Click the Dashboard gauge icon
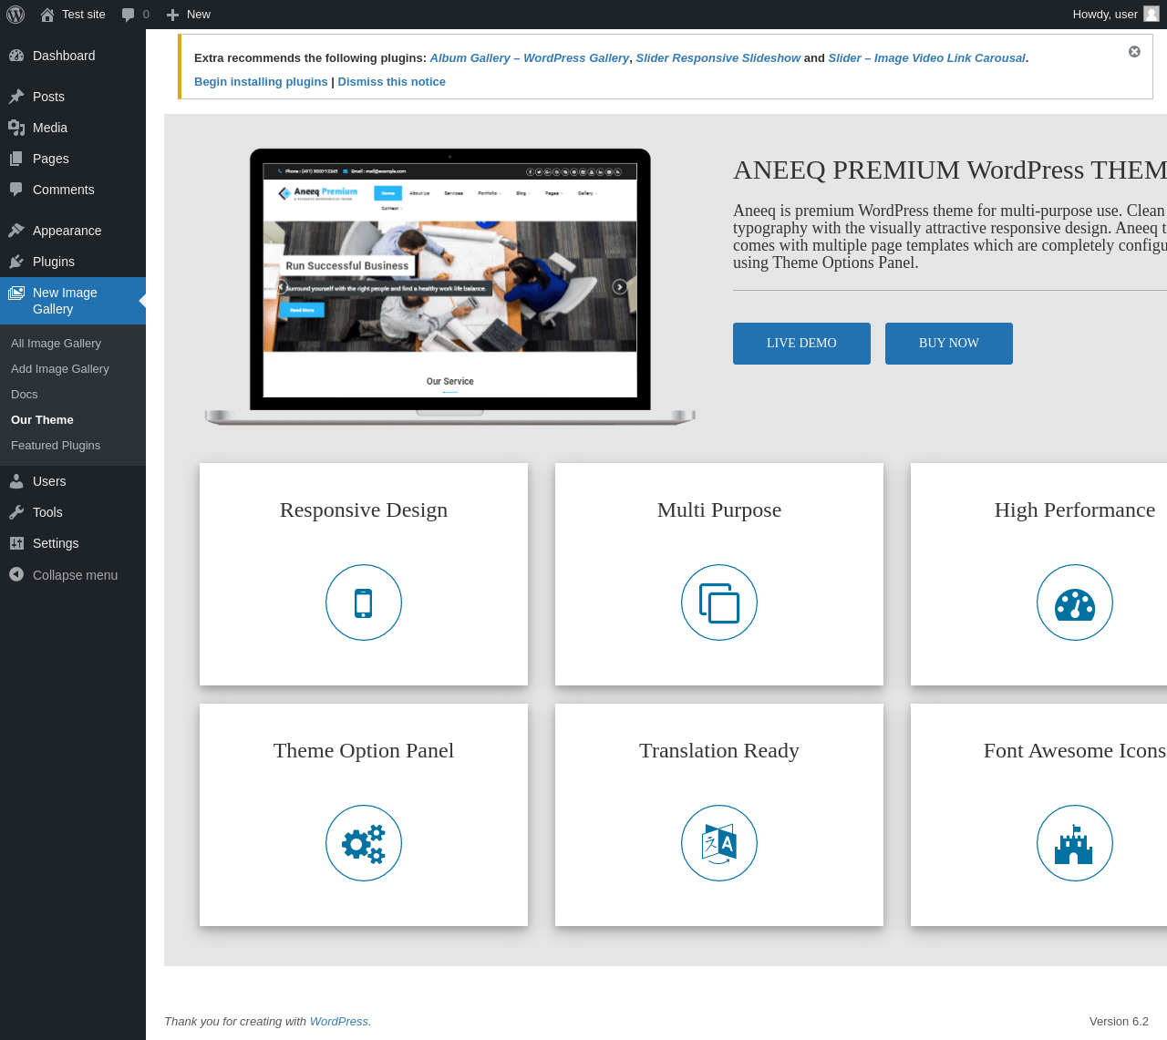Viewport: 1167px width, 1040px height. tap(16, 56)
